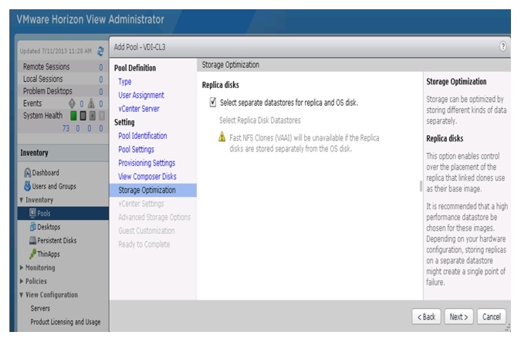Click the Next button
Screen dimensions: 521x342
coord(458,317)
